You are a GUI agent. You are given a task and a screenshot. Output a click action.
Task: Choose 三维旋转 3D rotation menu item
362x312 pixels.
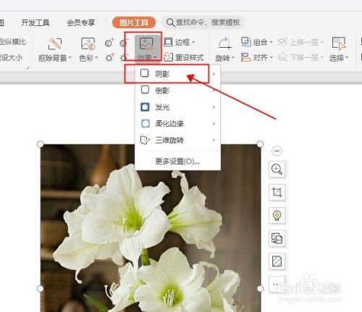tap(177, 140)
